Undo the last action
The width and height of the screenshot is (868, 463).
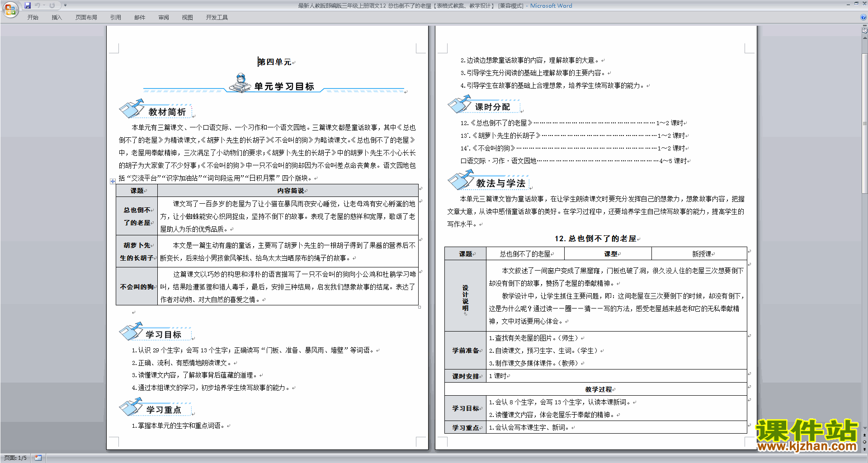click(38, 5)
